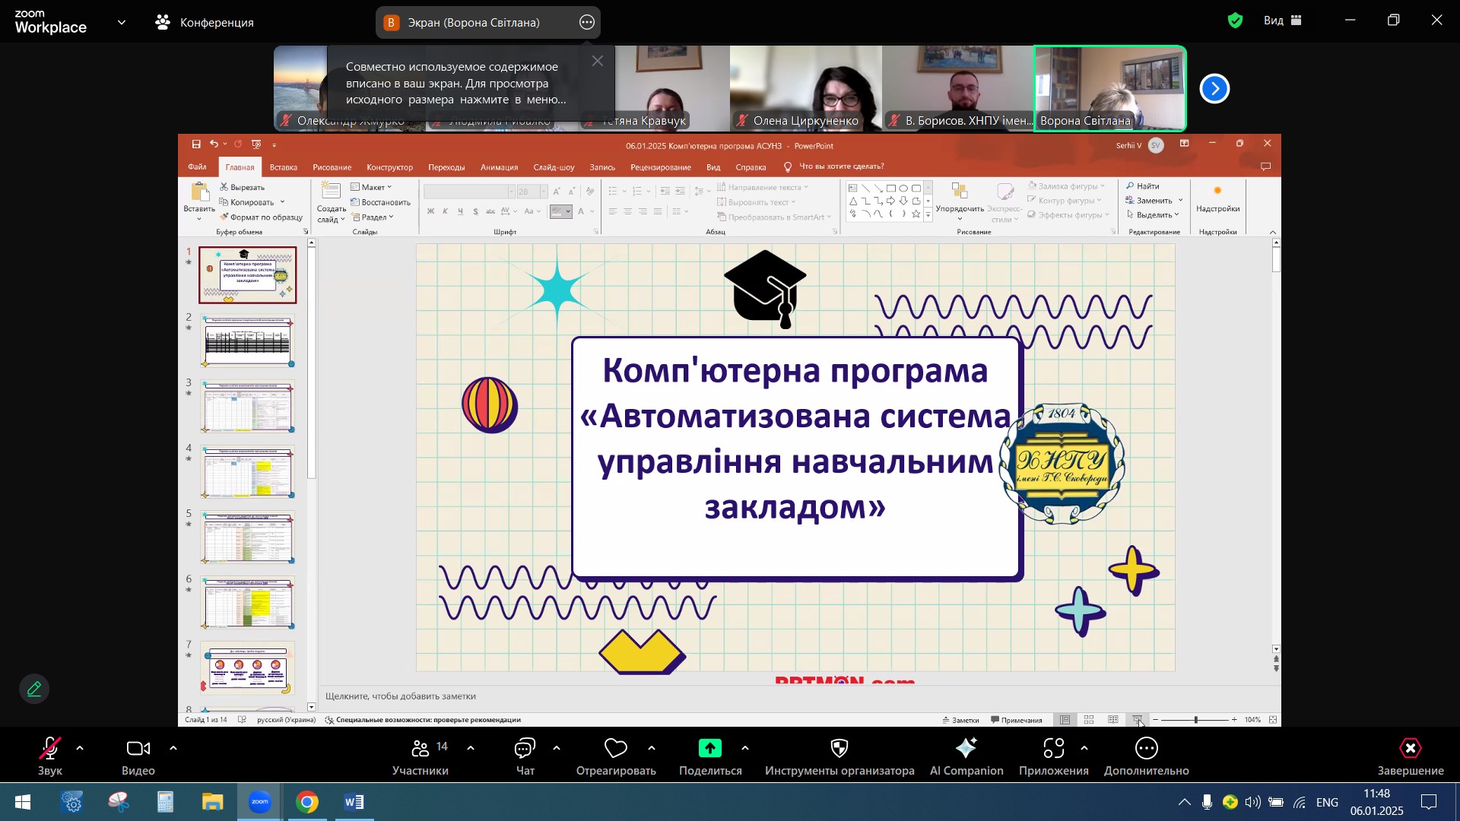
Task: Expand the arrow next to Участники
Action: click(x=471, y=749)
